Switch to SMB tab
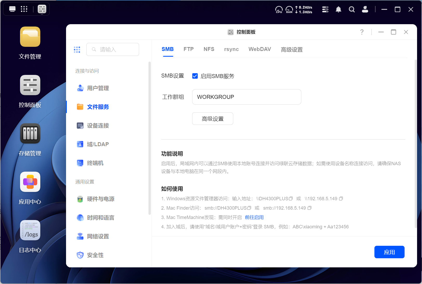 [168, 49]
